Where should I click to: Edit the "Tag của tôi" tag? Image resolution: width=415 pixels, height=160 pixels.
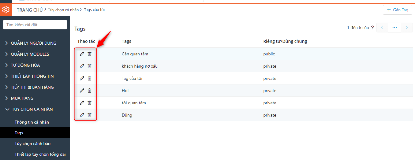click(82, 78)
